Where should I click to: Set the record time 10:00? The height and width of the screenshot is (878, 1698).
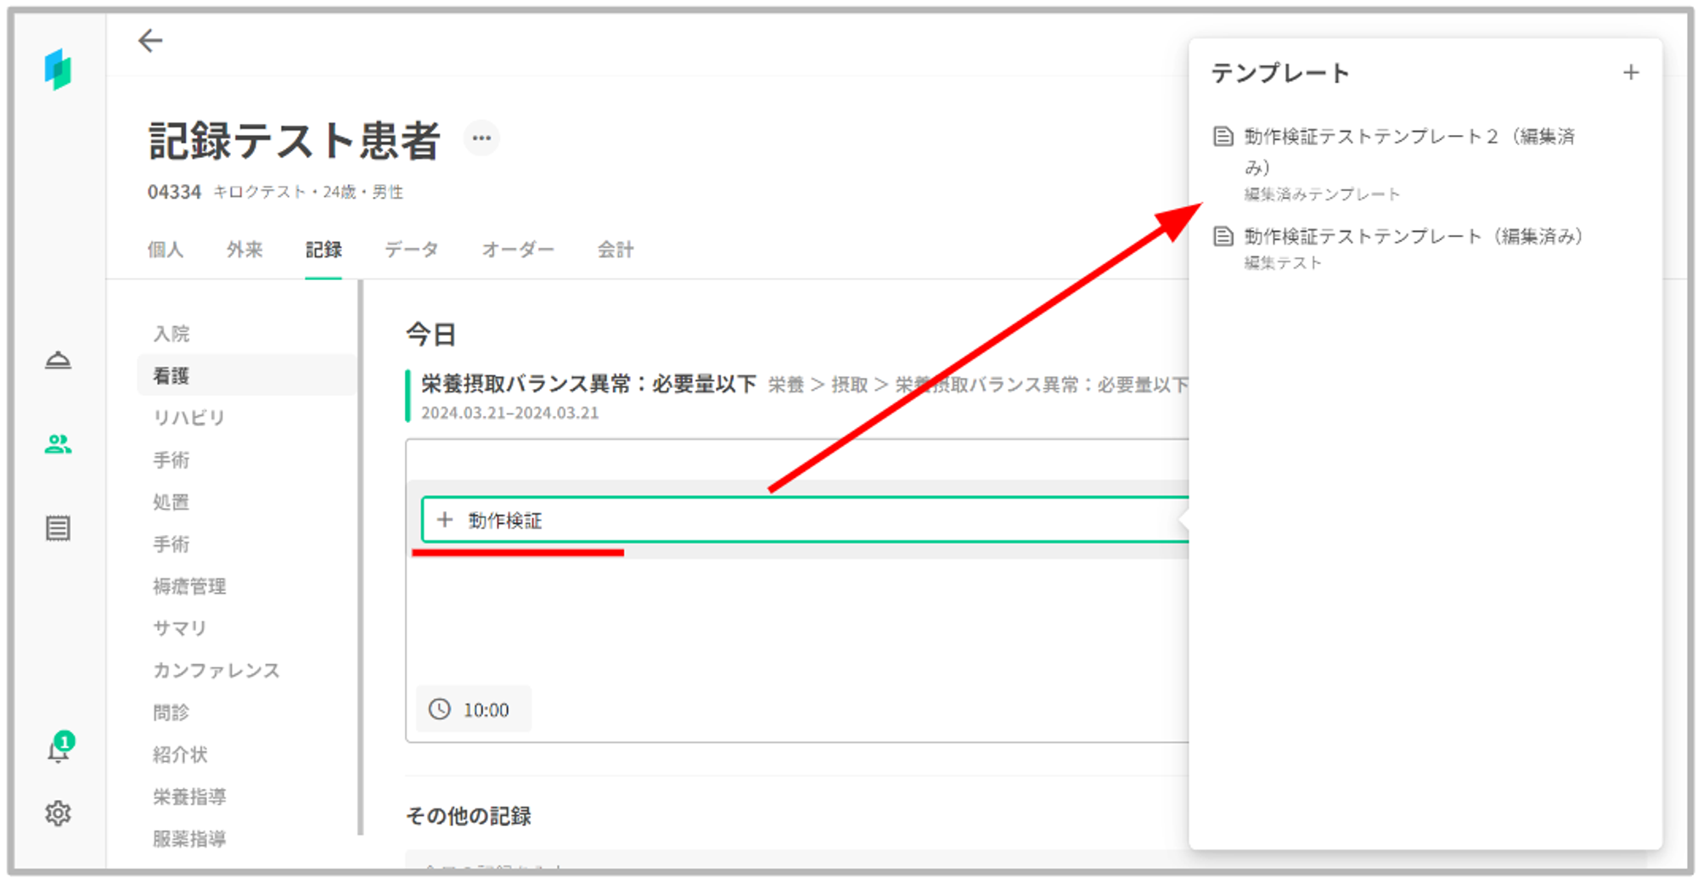[474, 709]
